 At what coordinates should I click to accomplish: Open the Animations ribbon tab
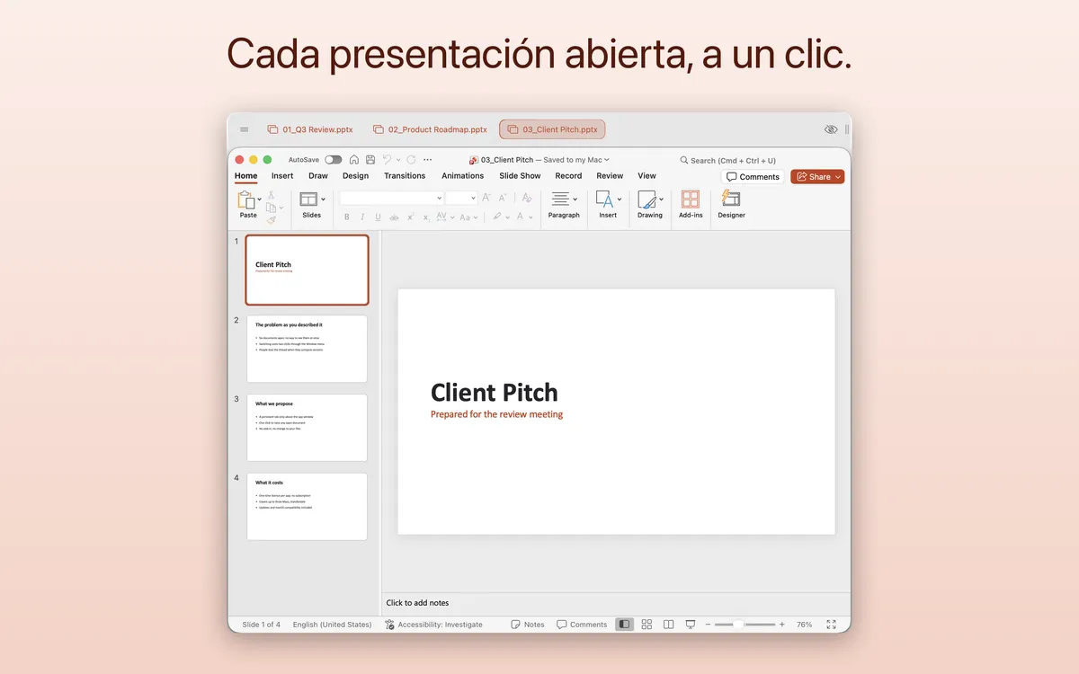point(463,176)
